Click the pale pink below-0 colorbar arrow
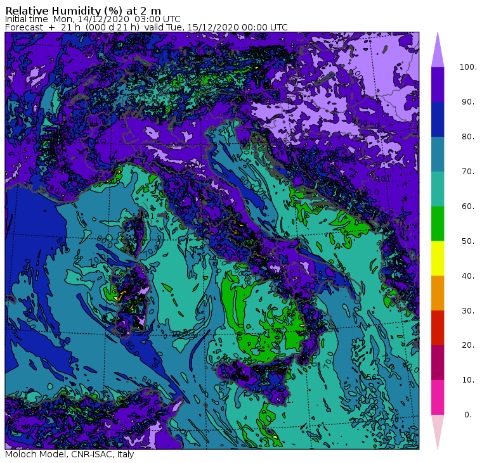The image size is (482, 463). pos(438,433)
